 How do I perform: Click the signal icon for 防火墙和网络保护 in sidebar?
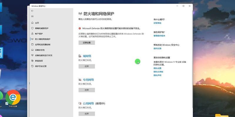32,39
